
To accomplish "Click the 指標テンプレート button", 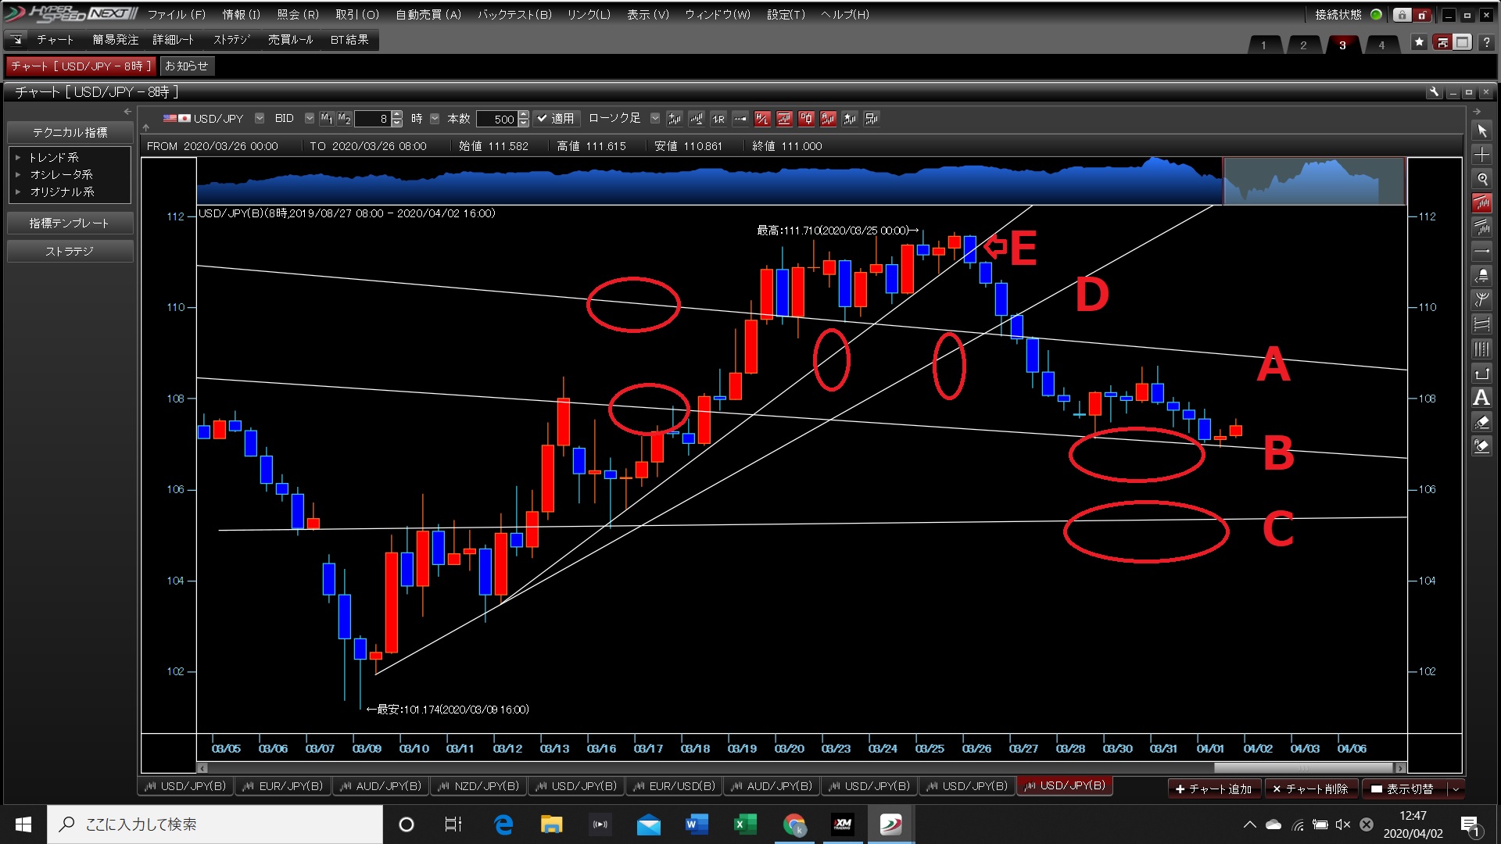I will click(x=70, y=224).
